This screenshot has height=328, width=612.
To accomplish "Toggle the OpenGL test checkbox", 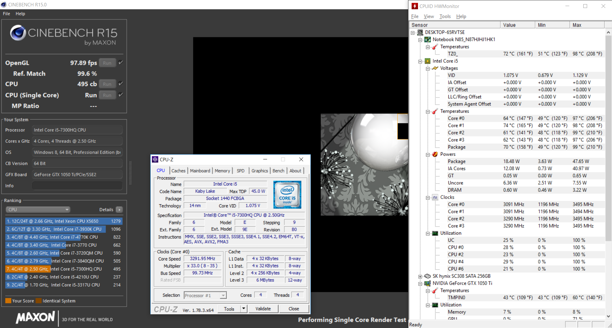I will (x=121, y=62).
